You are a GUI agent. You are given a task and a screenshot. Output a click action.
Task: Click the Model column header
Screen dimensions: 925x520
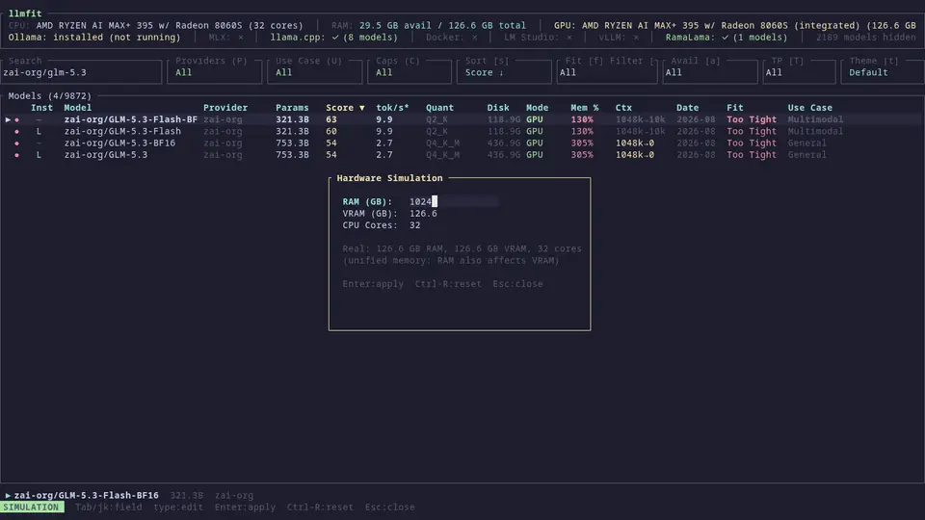[x=78, y=108]
